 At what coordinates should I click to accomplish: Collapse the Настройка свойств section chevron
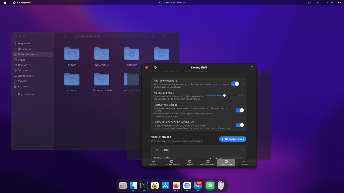coord(242,84)
